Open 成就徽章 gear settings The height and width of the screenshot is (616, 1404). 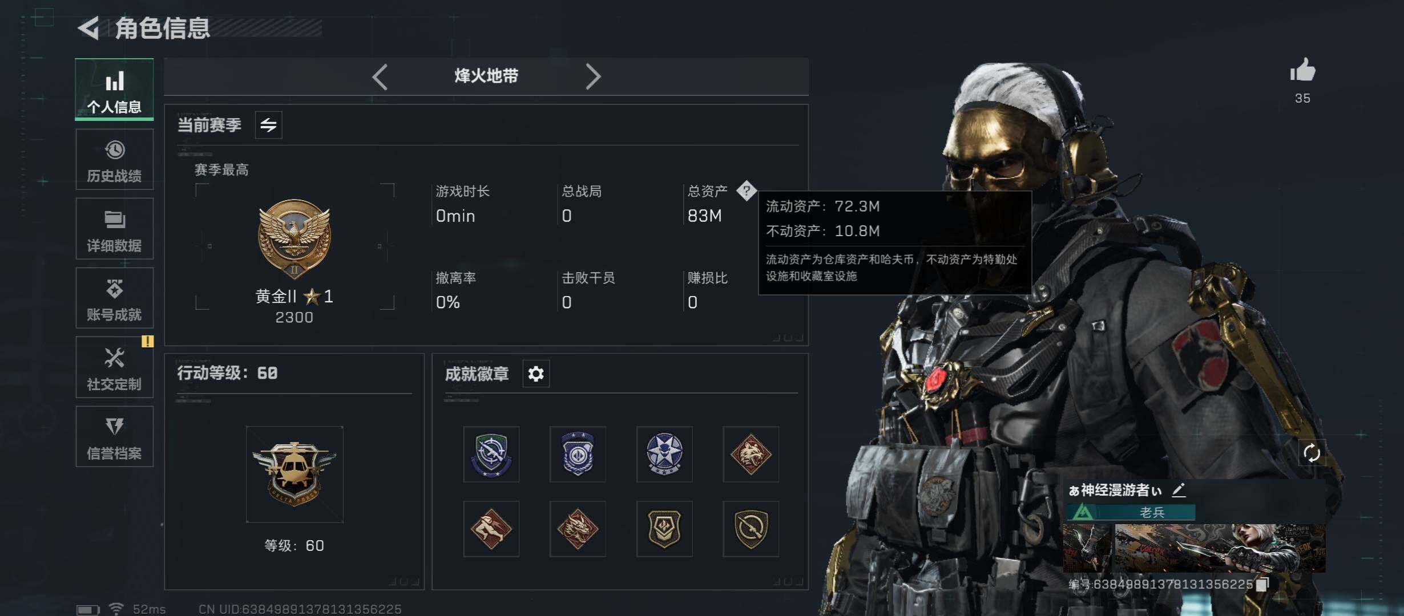tap(536, 374)
